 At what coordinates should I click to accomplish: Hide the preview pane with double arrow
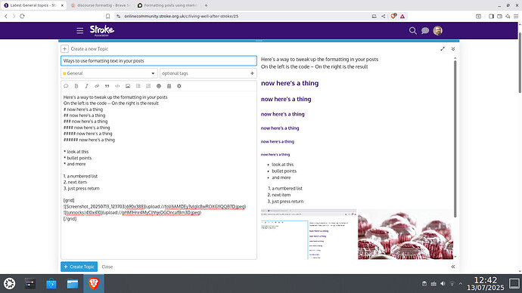click(453, 267)
